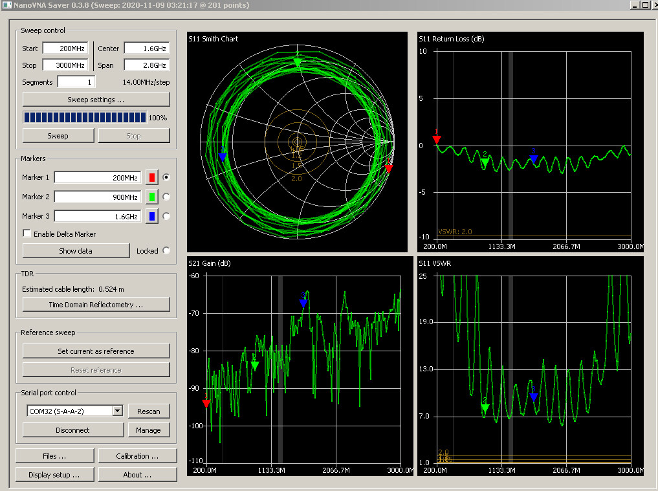Select the Marker 1 radio button
Viewport: 658px width, 491px height.
166,177
